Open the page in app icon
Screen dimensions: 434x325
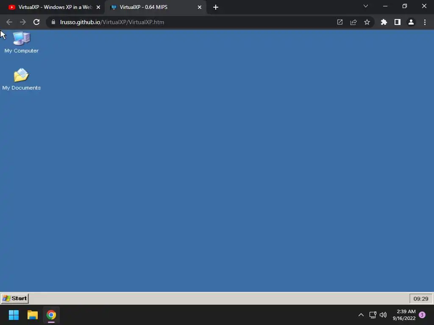click(x=340, y=22)
